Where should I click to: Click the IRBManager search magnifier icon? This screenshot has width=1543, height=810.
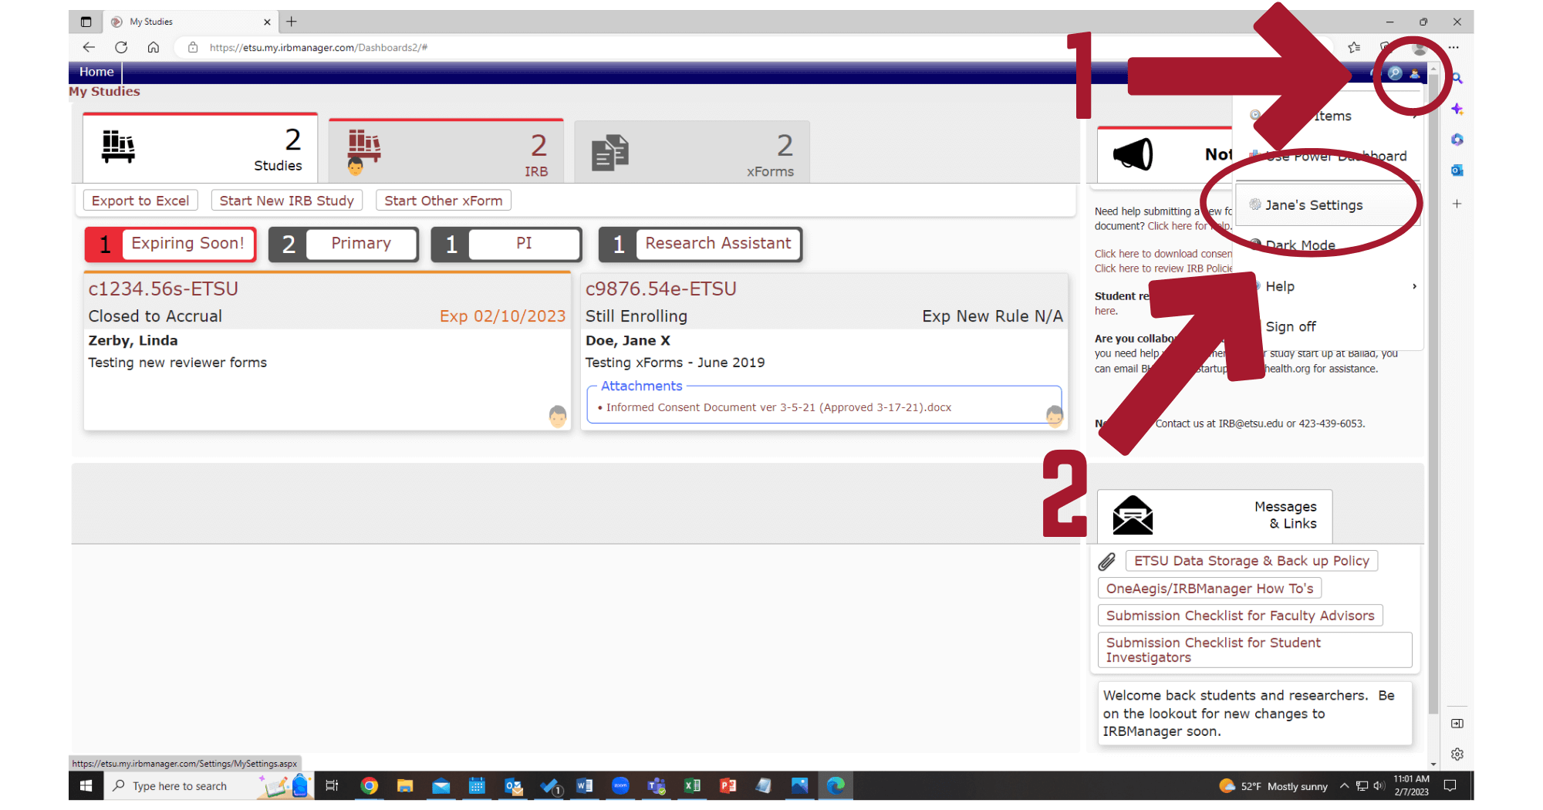coord(1394,73)
